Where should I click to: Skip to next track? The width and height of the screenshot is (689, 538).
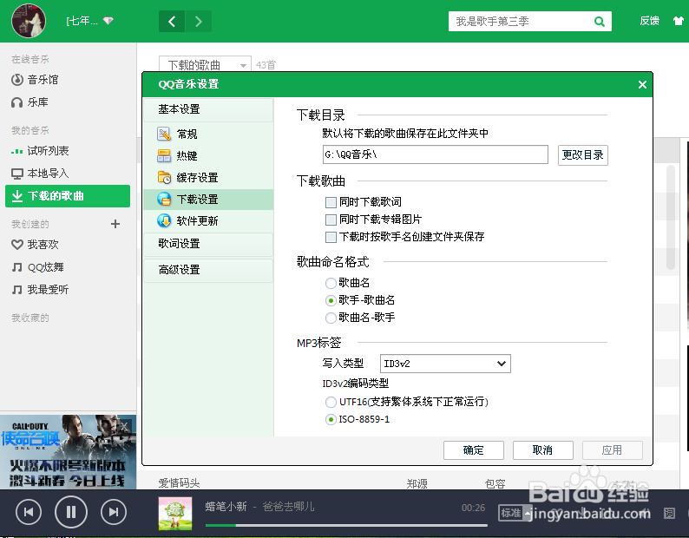114,512
